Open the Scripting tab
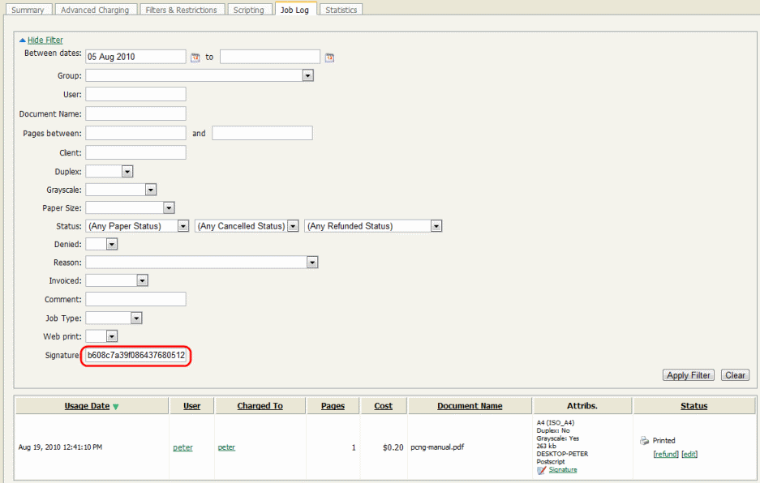Screen dimensions: 760x483 point(249,10)
